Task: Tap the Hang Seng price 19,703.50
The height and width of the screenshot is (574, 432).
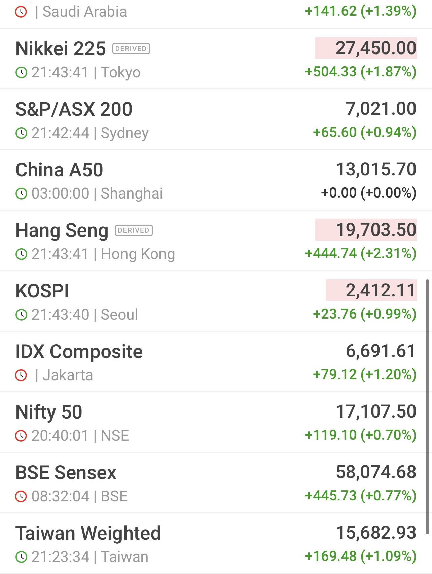Action: coord(376,230)
